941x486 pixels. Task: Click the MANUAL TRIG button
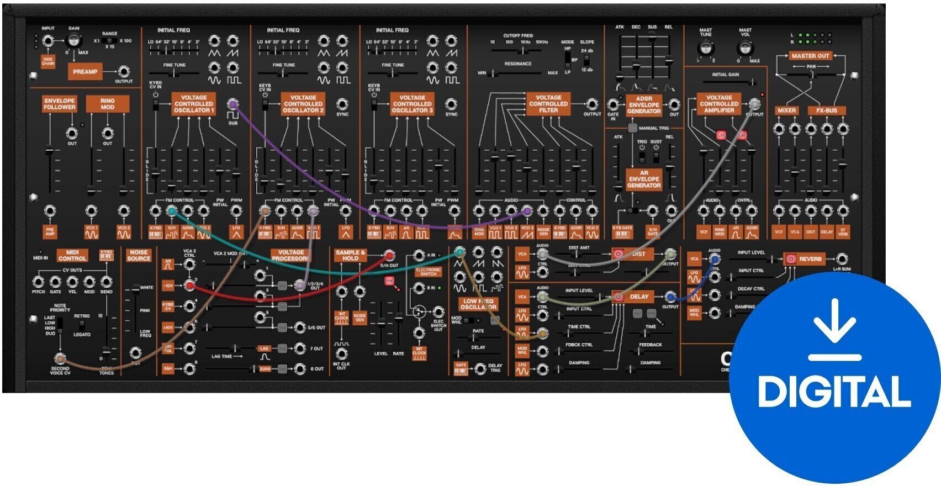pos(632,128)
